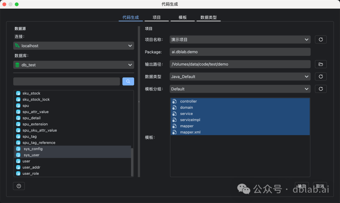
Task: Switch to the 模板 tab
Action: point(183,17)
